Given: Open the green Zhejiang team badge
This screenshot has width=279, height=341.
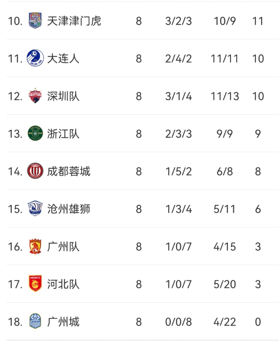Looking at the screenshot, I should click(35, 134).
